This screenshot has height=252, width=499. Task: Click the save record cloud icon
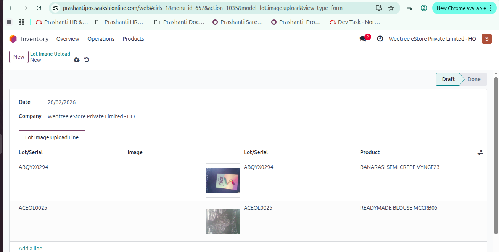point(77,60)
